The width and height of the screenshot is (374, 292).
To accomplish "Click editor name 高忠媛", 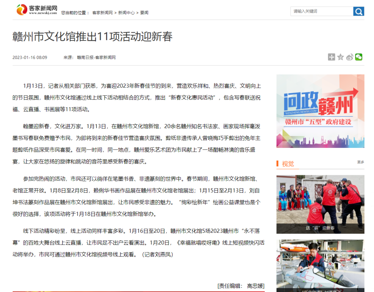I will tap(255, 286).
